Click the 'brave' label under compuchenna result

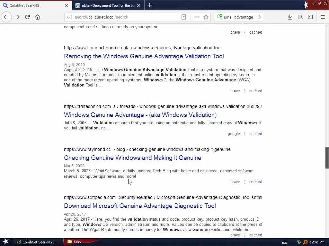point(235,91)
